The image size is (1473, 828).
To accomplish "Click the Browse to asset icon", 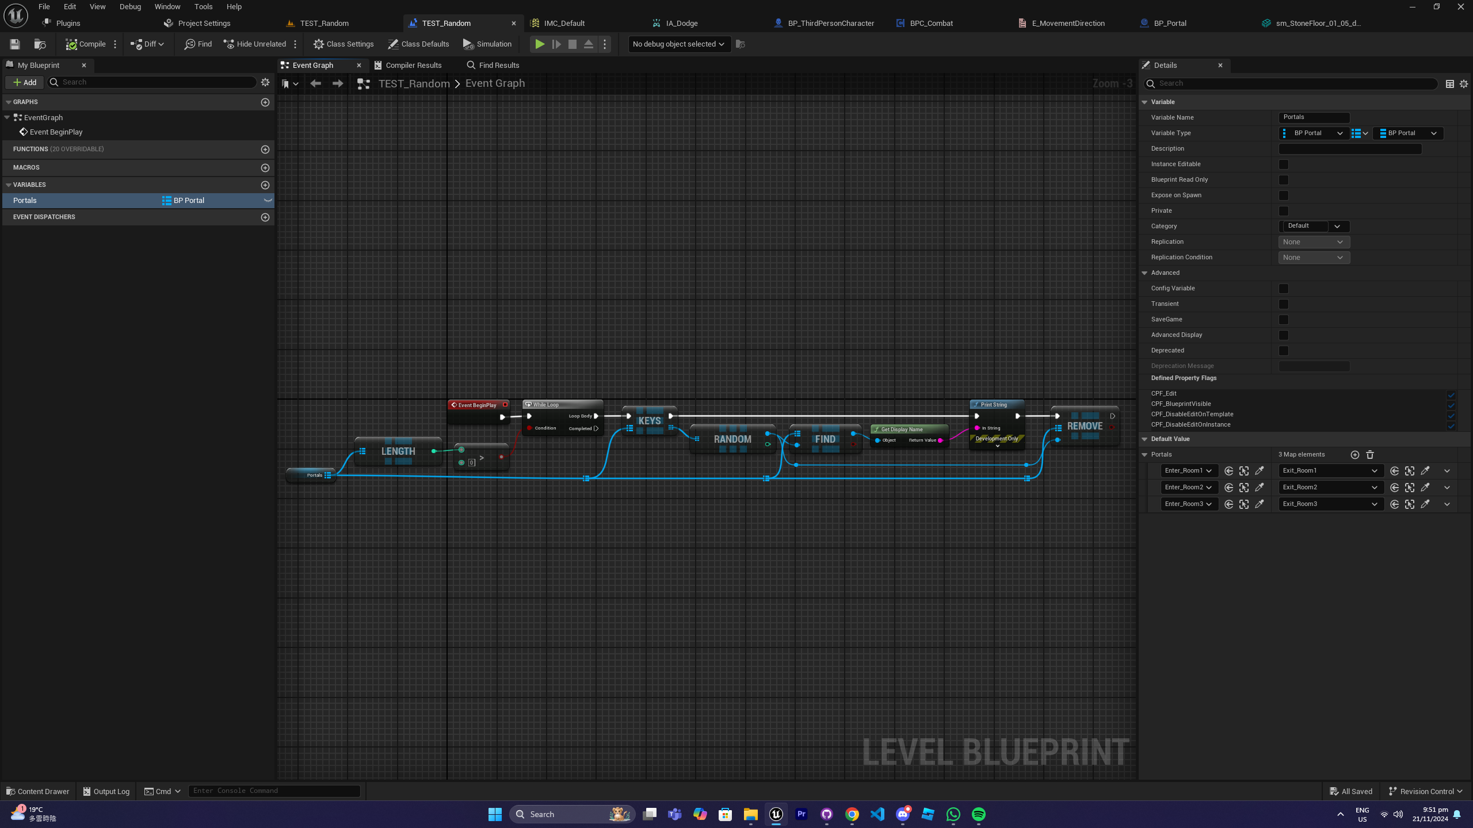I will click(40, 44).
